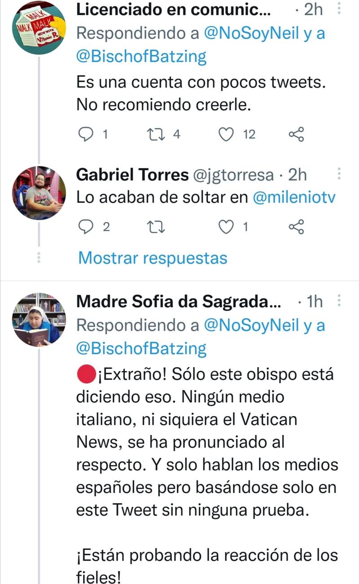
Task: Like Gabriel Torres's tweet
Action: [225, 228]
